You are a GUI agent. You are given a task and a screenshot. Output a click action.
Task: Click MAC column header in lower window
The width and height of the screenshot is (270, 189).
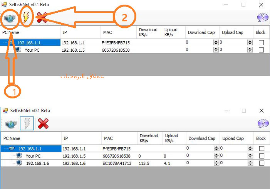pos(119,138)
